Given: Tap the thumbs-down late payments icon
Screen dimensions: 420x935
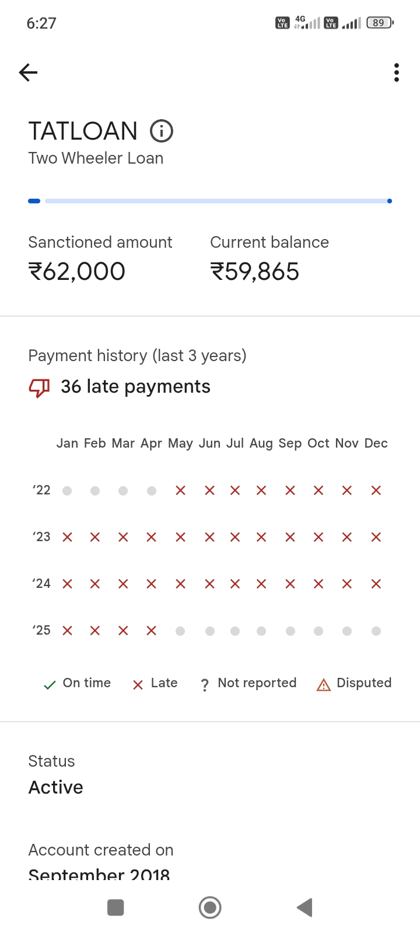Looking at the screenshot, I should [39, 387].
